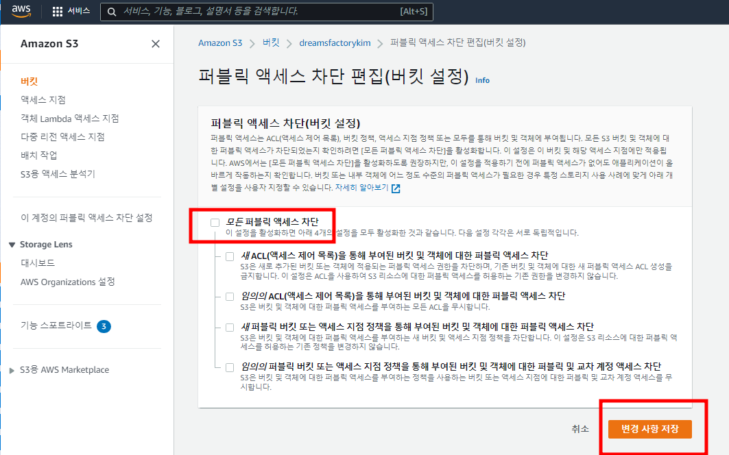Go to 버킷 breadcrumb link
Viewport: 729px width, 455px height.
pyautogui.click(x=271, y=42)
